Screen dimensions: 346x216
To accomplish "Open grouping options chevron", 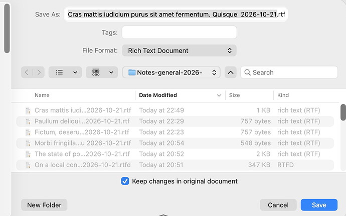I will (x=111, y=72).
